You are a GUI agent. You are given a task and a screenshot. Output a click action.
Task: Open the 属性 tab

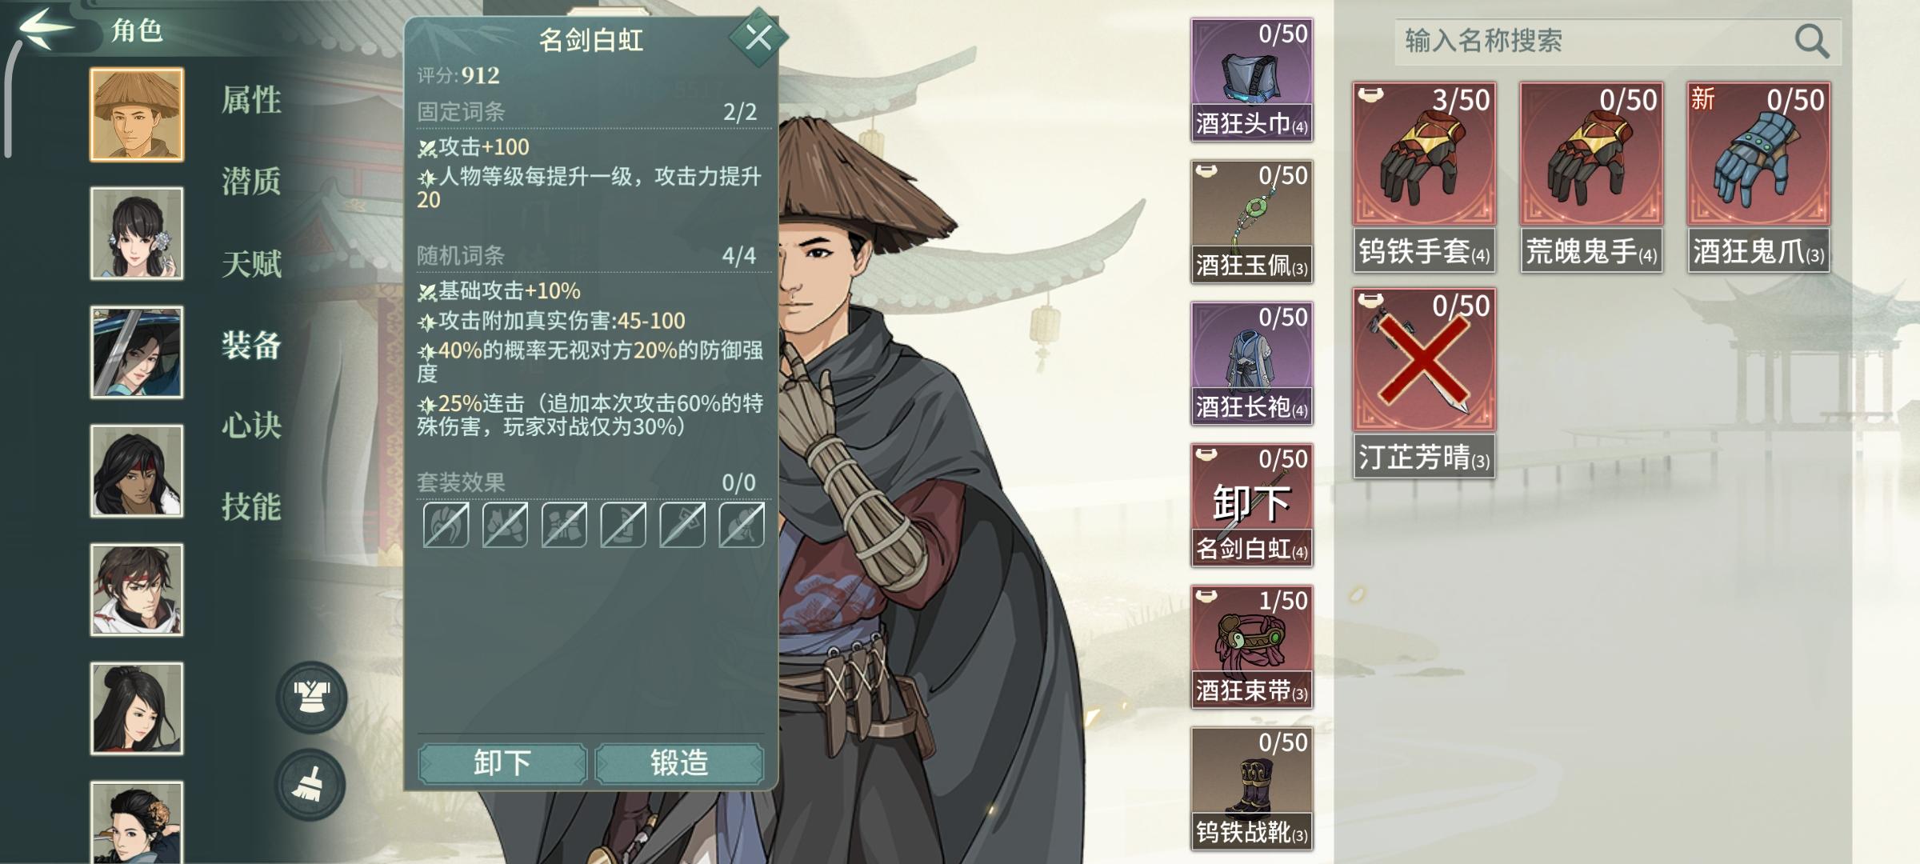251,100
